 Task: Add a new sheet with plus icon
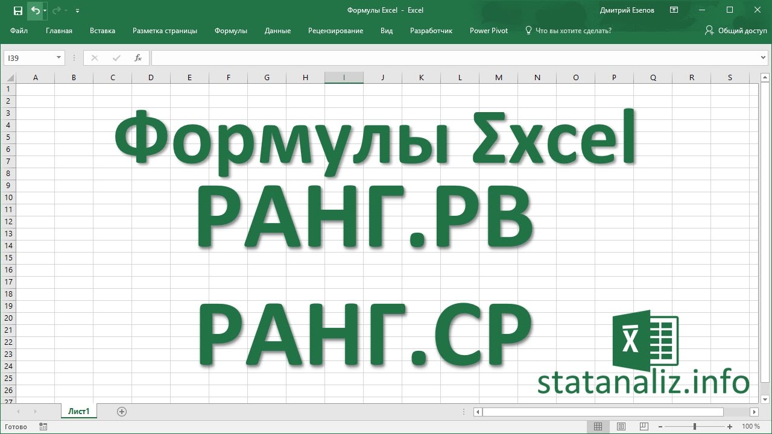122,412
